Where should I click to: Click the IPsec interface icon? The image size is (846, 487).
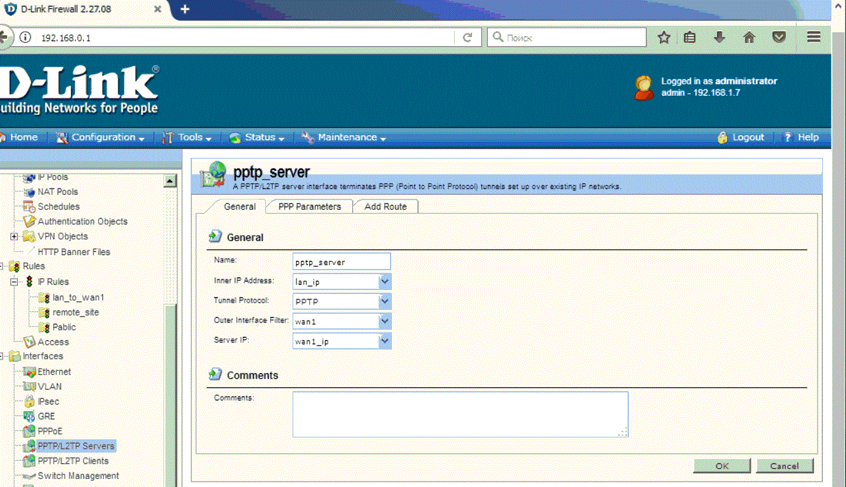[x=29, y=401]
